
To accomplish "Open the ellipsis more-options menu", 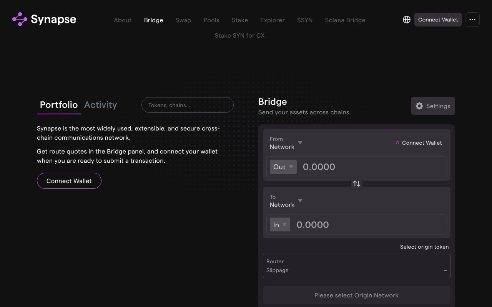I will tap(472, 20).
